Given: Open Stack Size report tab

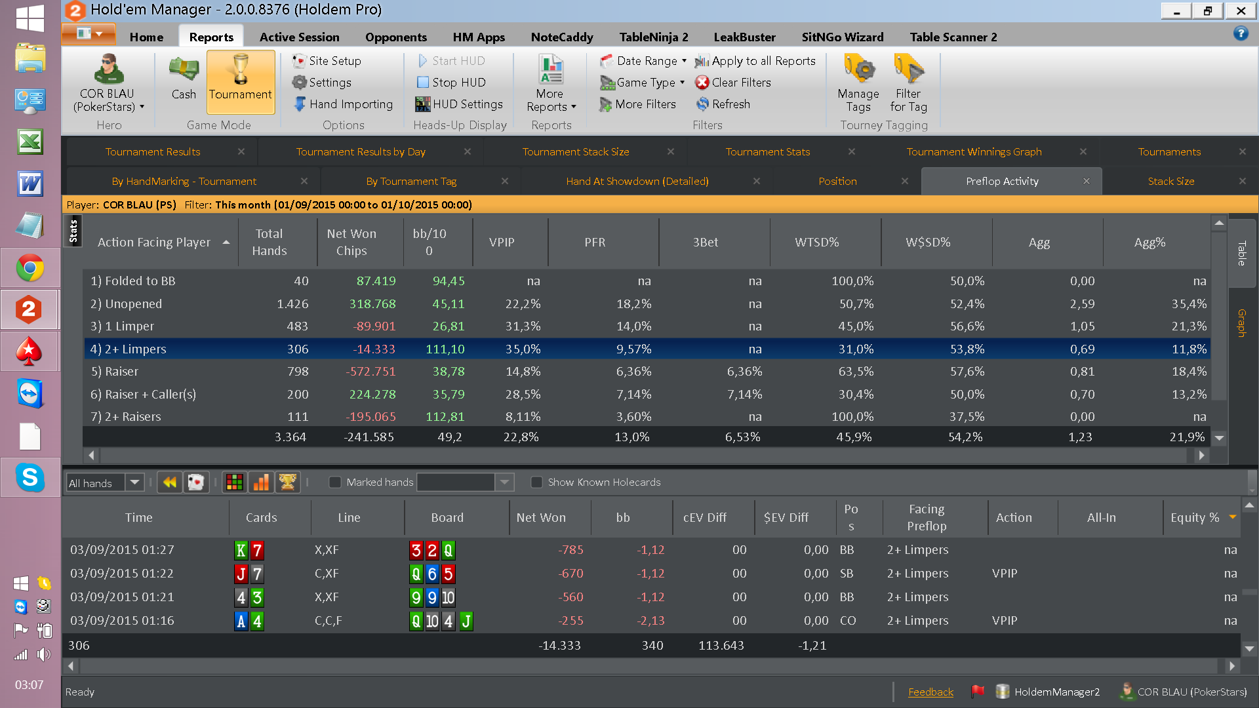Looking at the screenshot, I should click(x=1170, y=182).
